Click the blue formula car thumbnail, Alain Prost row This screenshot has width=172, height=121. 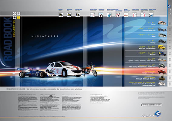162,29
